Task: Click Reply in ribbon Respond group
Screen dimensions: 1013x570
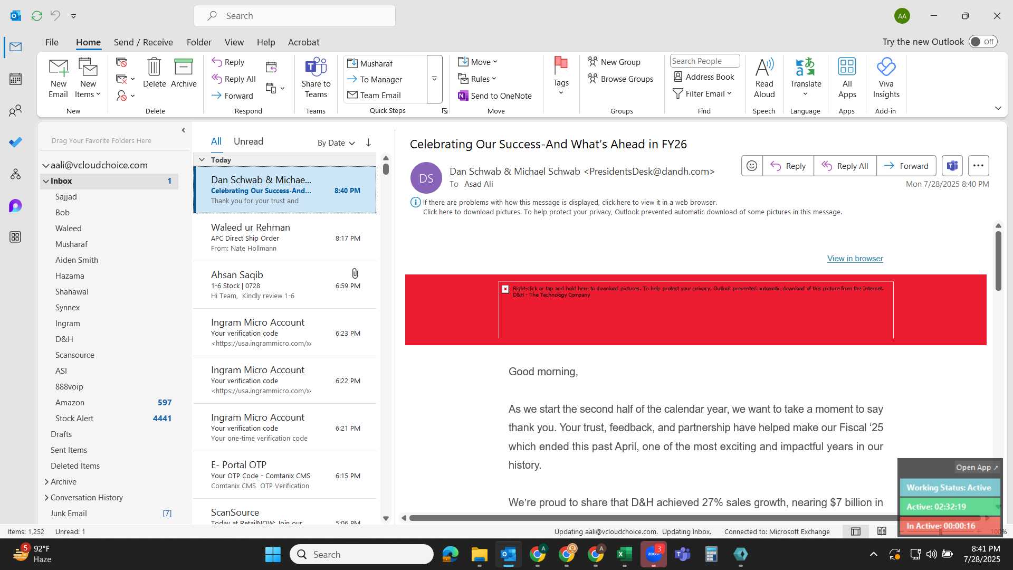Action: (228, 62)
